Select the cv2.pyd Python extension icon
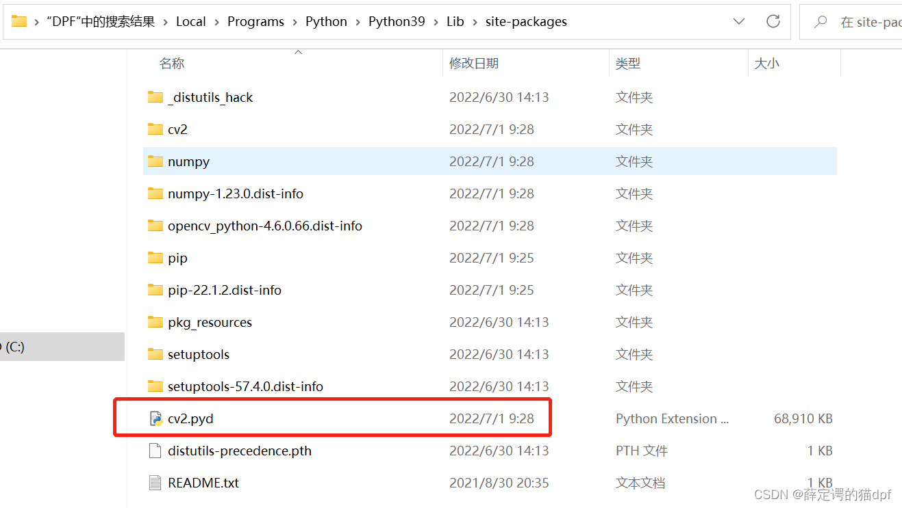Image resolution: width=902 pixels, height=508 pixels. click(155, 418)
